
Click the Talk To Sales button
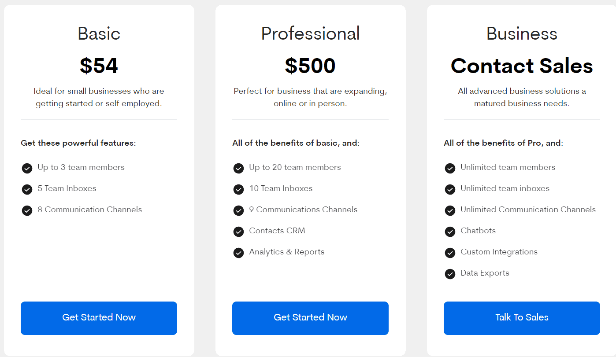[522, 318]
